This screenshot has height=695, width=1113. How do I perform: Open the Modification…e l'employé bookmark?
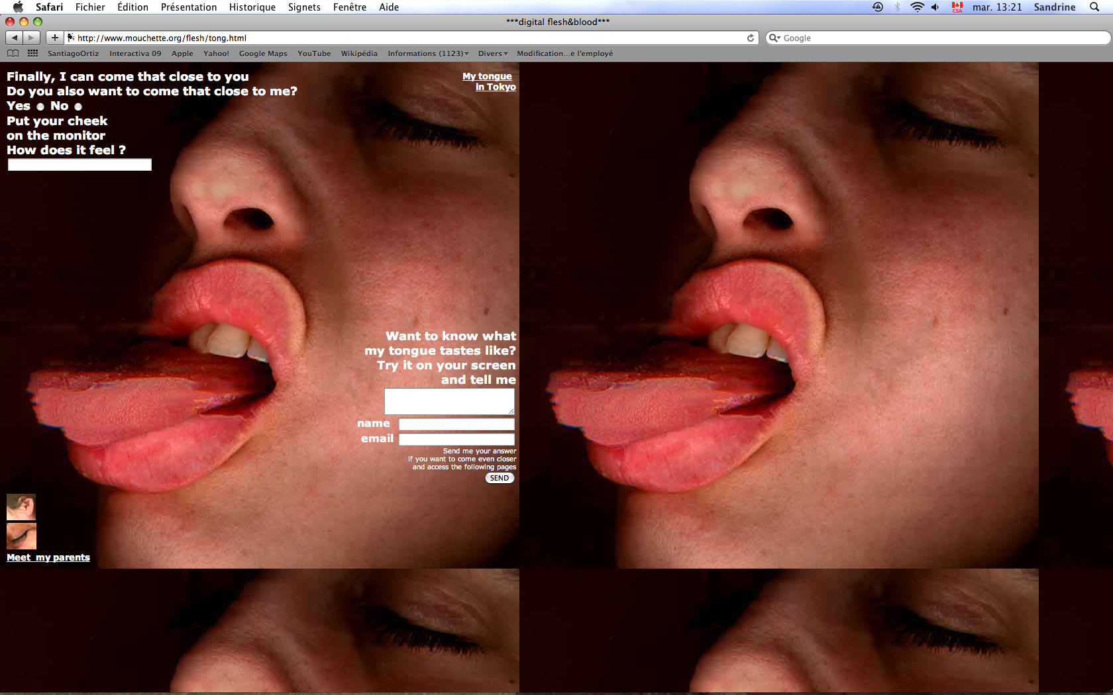point(565,54)
